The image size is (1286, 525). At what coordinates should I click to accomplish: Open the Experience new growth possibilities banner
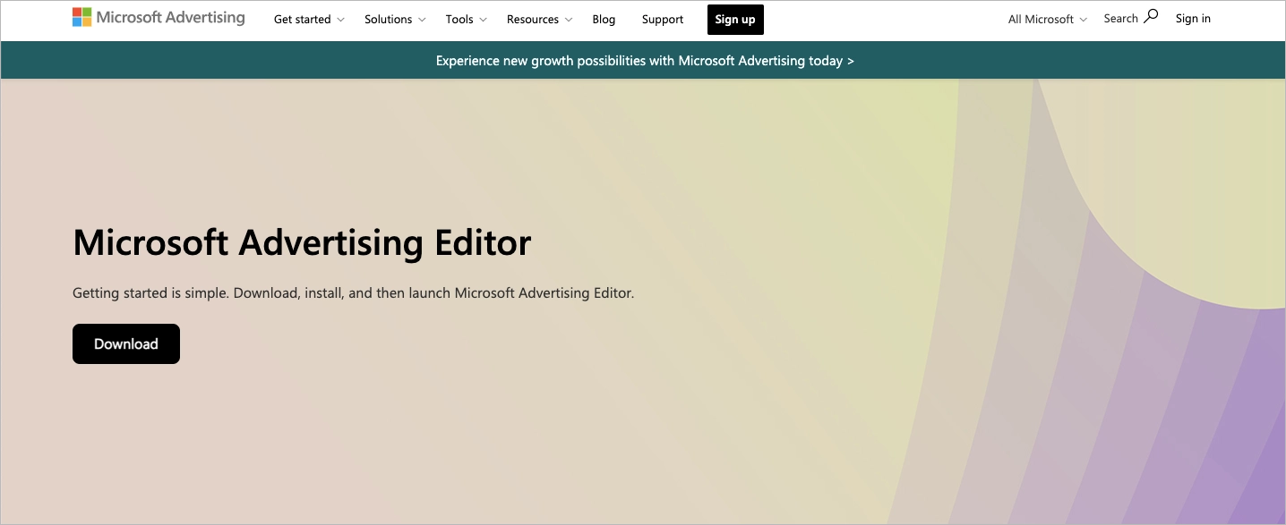(645, 61)
